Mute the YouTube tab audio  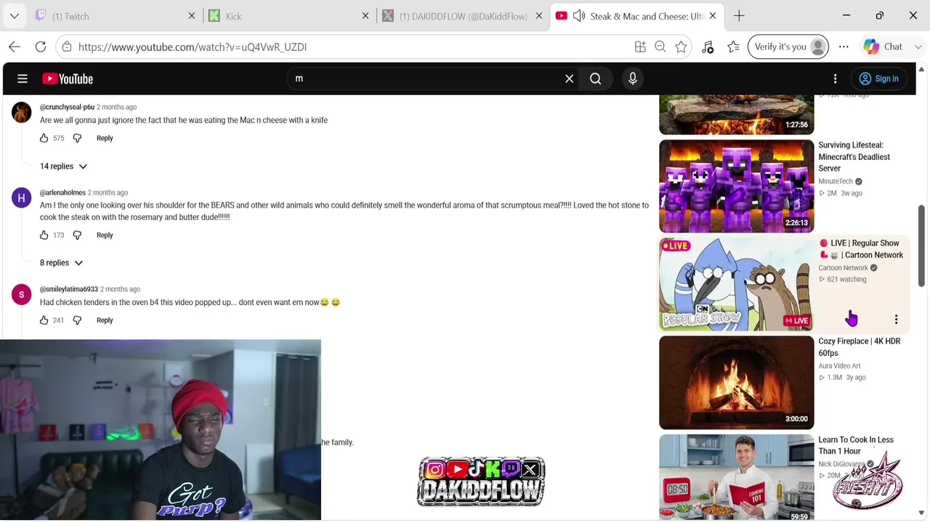coord(579,16)
